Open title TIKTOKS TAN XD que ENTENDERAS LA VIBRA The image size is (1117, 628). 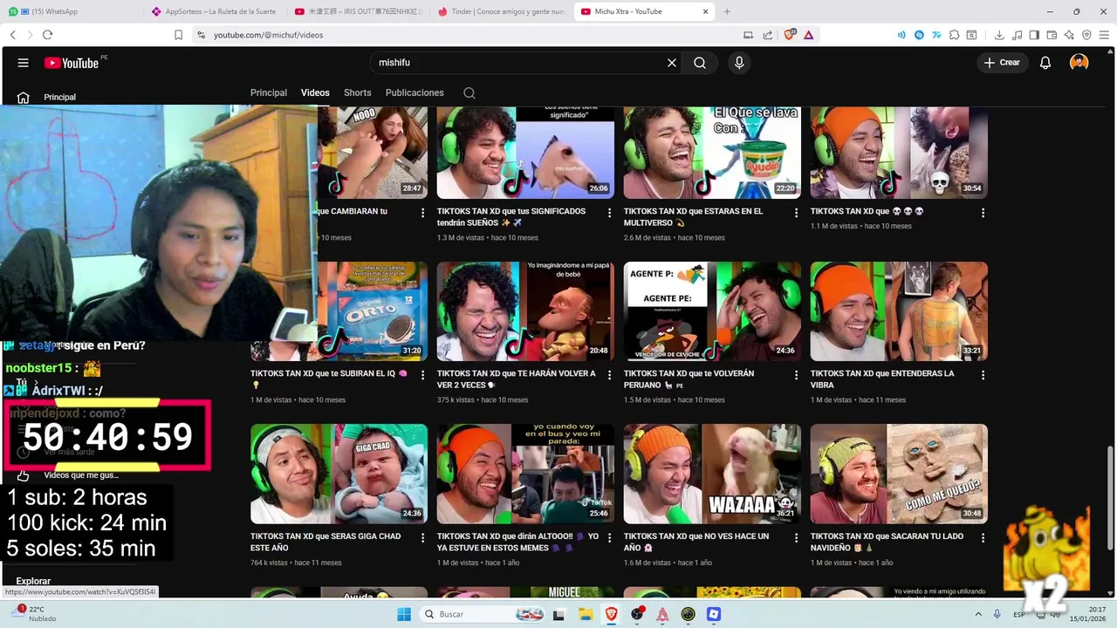(882, 379)
